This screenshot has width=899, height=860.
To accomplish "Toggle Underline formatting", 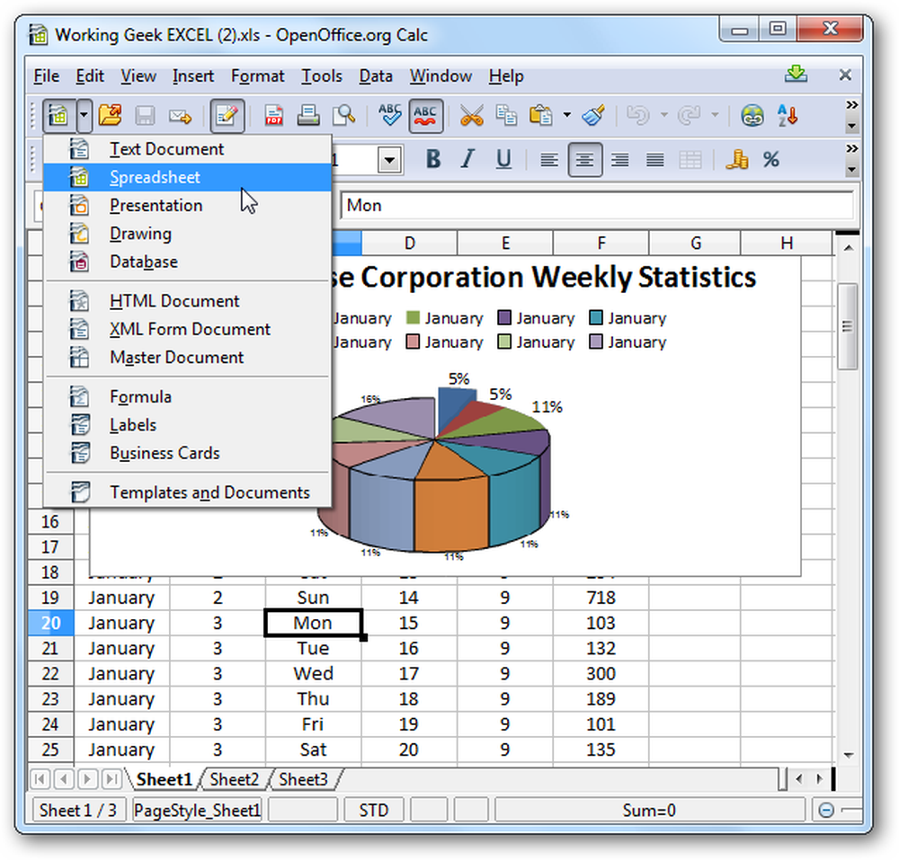I will 503,159.
